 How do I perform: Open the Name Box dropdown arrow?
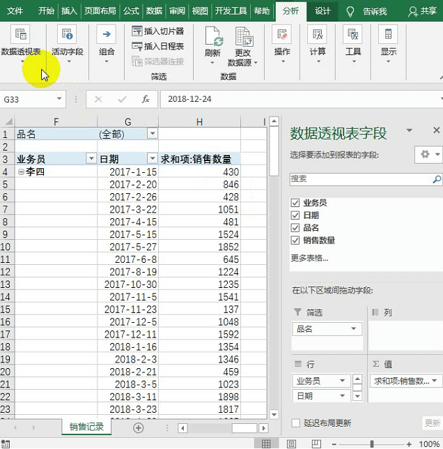pyautogui.click(x=59, y=98)
